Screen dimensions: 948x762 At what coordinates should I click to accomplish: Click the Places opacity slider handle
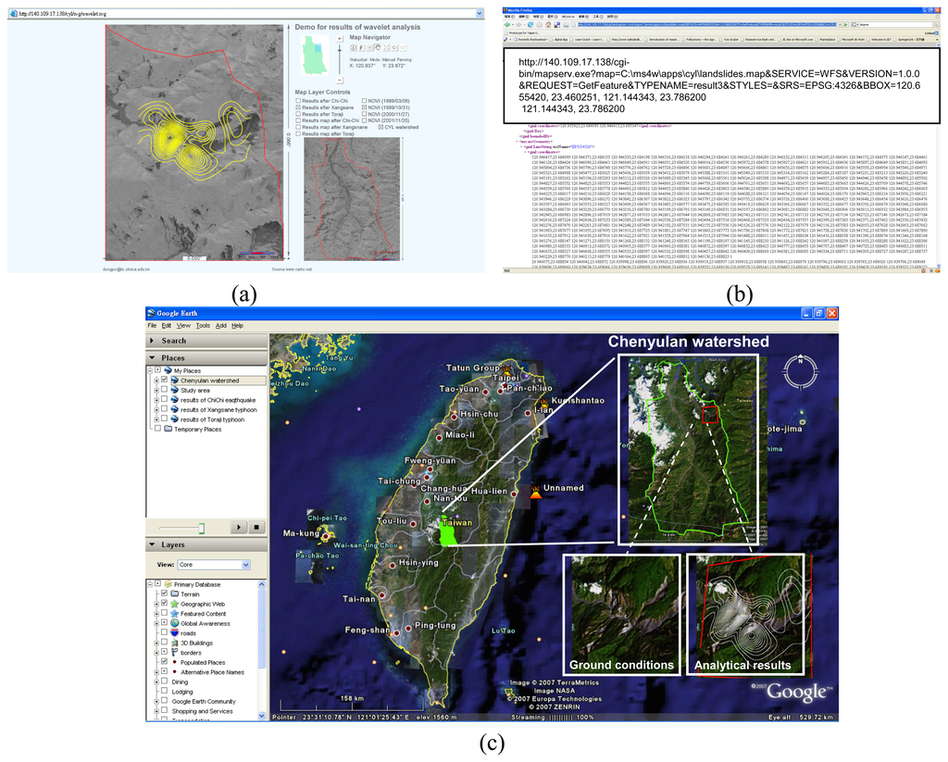(201, 527)
